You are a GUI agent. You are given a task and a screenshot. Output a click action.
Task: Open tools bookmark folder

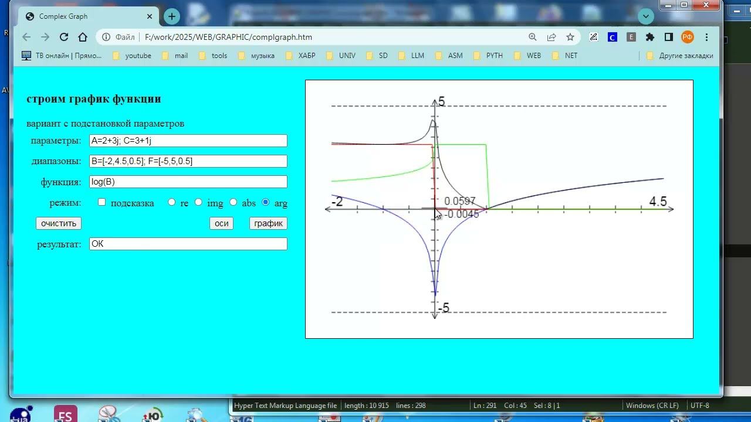[213, 56]
